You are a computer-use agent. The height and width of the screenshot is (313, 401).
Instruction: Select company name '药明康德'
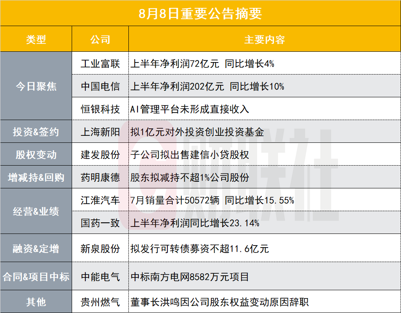[x=100, y=177]
